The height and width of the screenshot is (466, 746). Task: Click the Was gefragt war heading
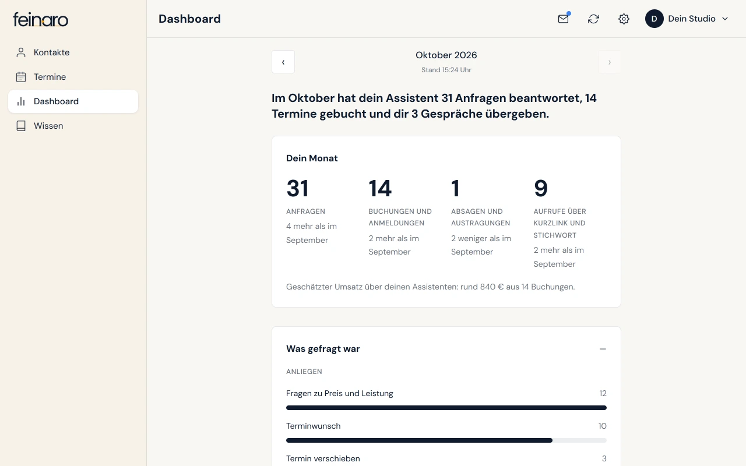[323, 349]
